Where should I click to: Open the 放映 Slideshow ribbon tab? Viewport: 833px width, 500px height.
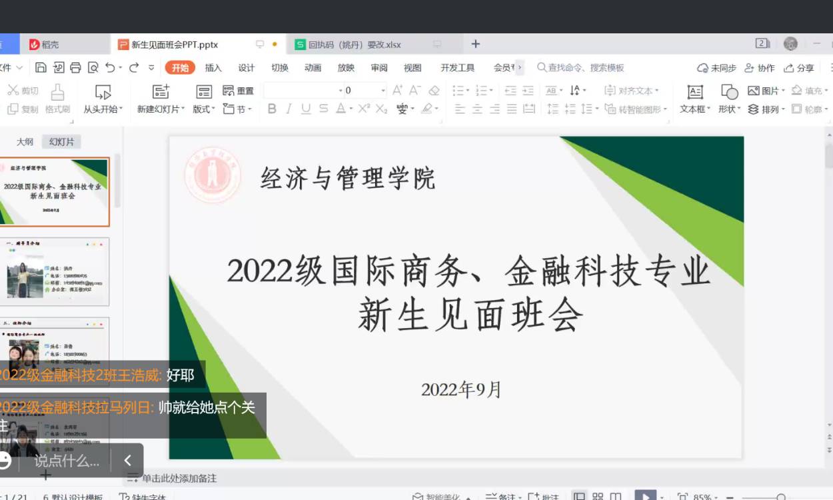pos(346,67)
